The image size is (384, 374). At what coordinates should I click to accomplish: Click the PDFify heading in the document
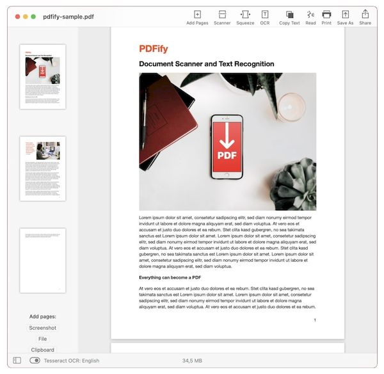154,49
